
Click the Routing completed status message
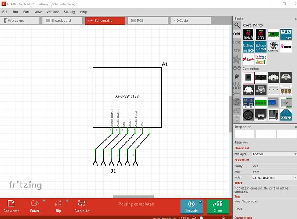click(x=136, y=204)
